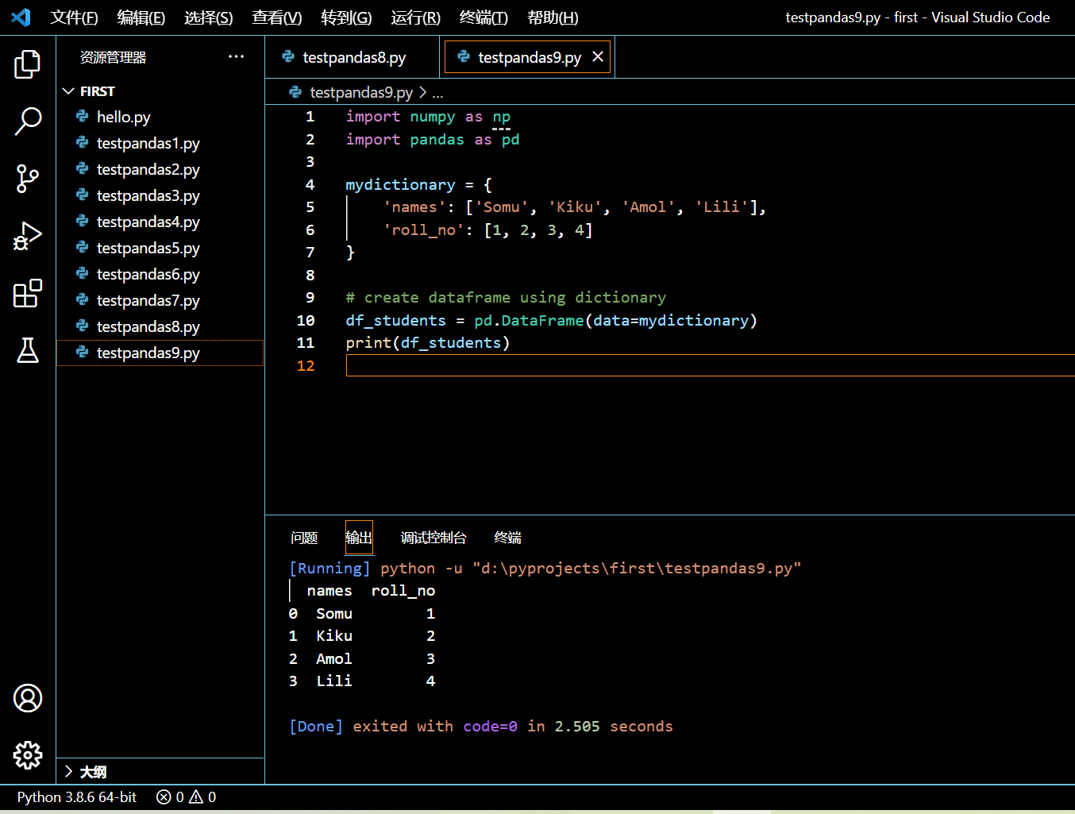Click errors and warnings status indicator
This screenshot has width=1075, height=814.
tap(187, 797)
